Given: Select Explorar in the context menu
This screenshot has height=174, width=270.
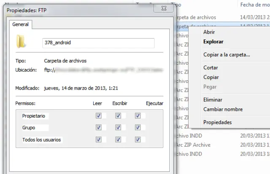Looking at the screenshot, I should [213, 42].
